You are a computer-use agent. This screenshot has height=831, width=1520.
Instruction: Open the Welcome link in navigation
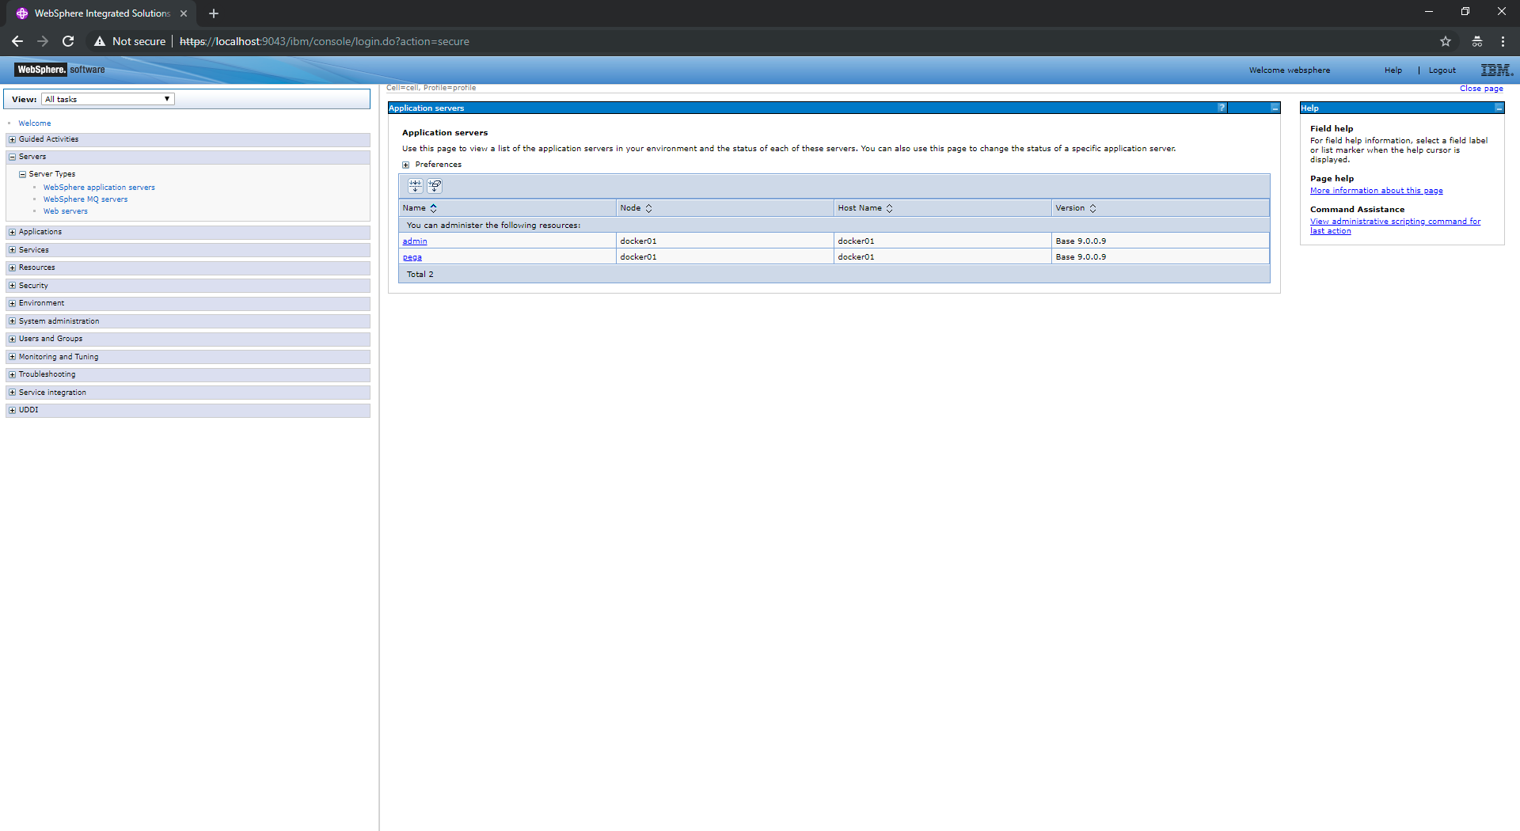[35, 123]
